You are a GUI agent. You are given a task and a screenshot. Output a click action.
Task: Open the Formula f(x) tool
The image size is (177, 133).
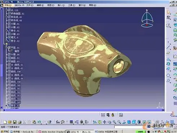coord(58,122)
